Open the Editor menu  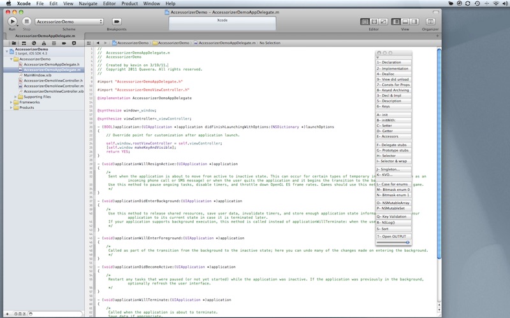point(109,3)
